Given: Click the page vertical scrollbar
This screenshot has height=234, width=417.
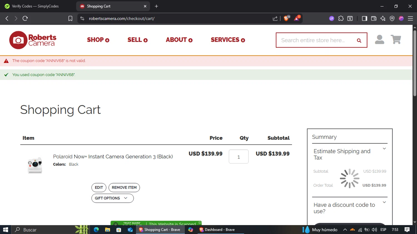Looking at the screenshot, I should click(415, 63).
